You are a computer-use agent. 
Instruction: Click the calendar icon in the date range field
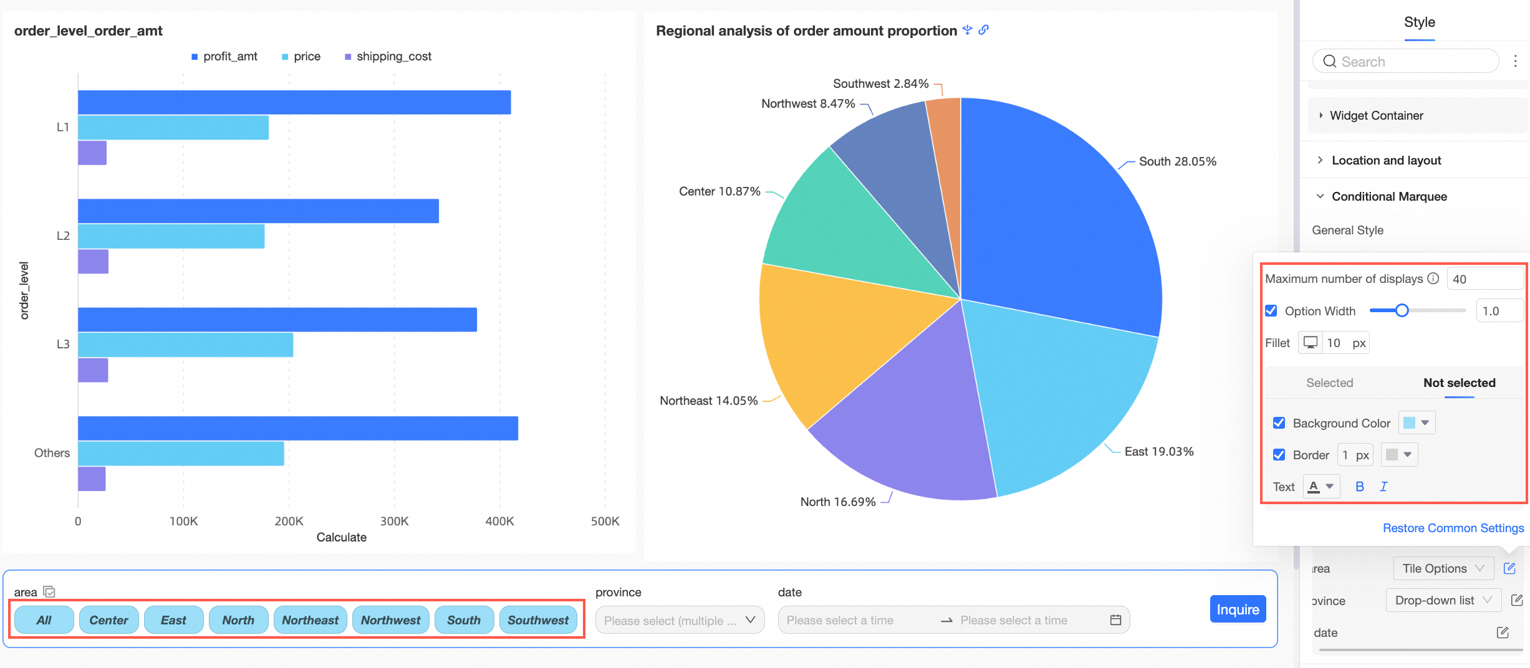tap(1115, 620)
